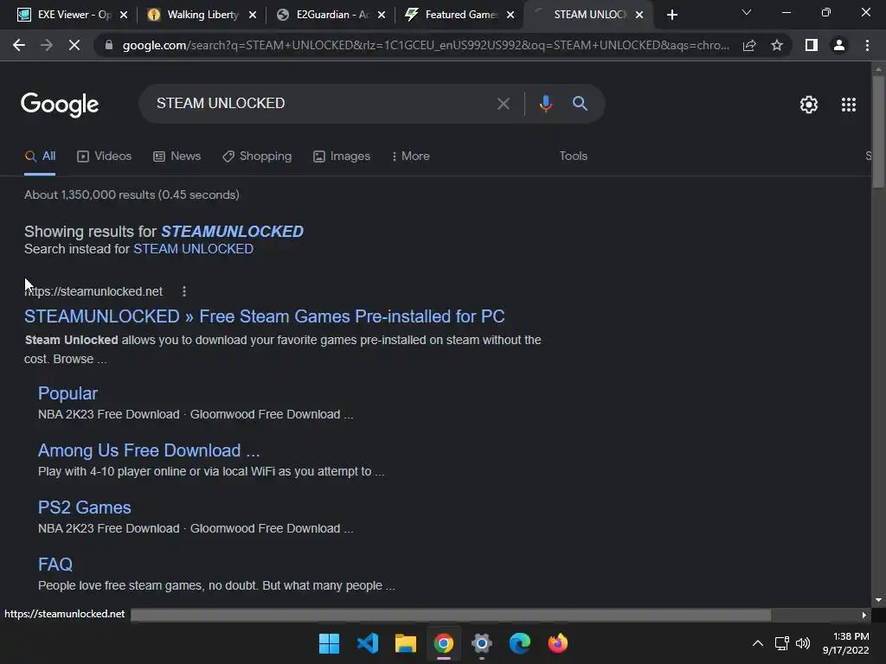Open a new browser tab
The image size is (886, 664).
pyautogui.click(x=671, y=15)
